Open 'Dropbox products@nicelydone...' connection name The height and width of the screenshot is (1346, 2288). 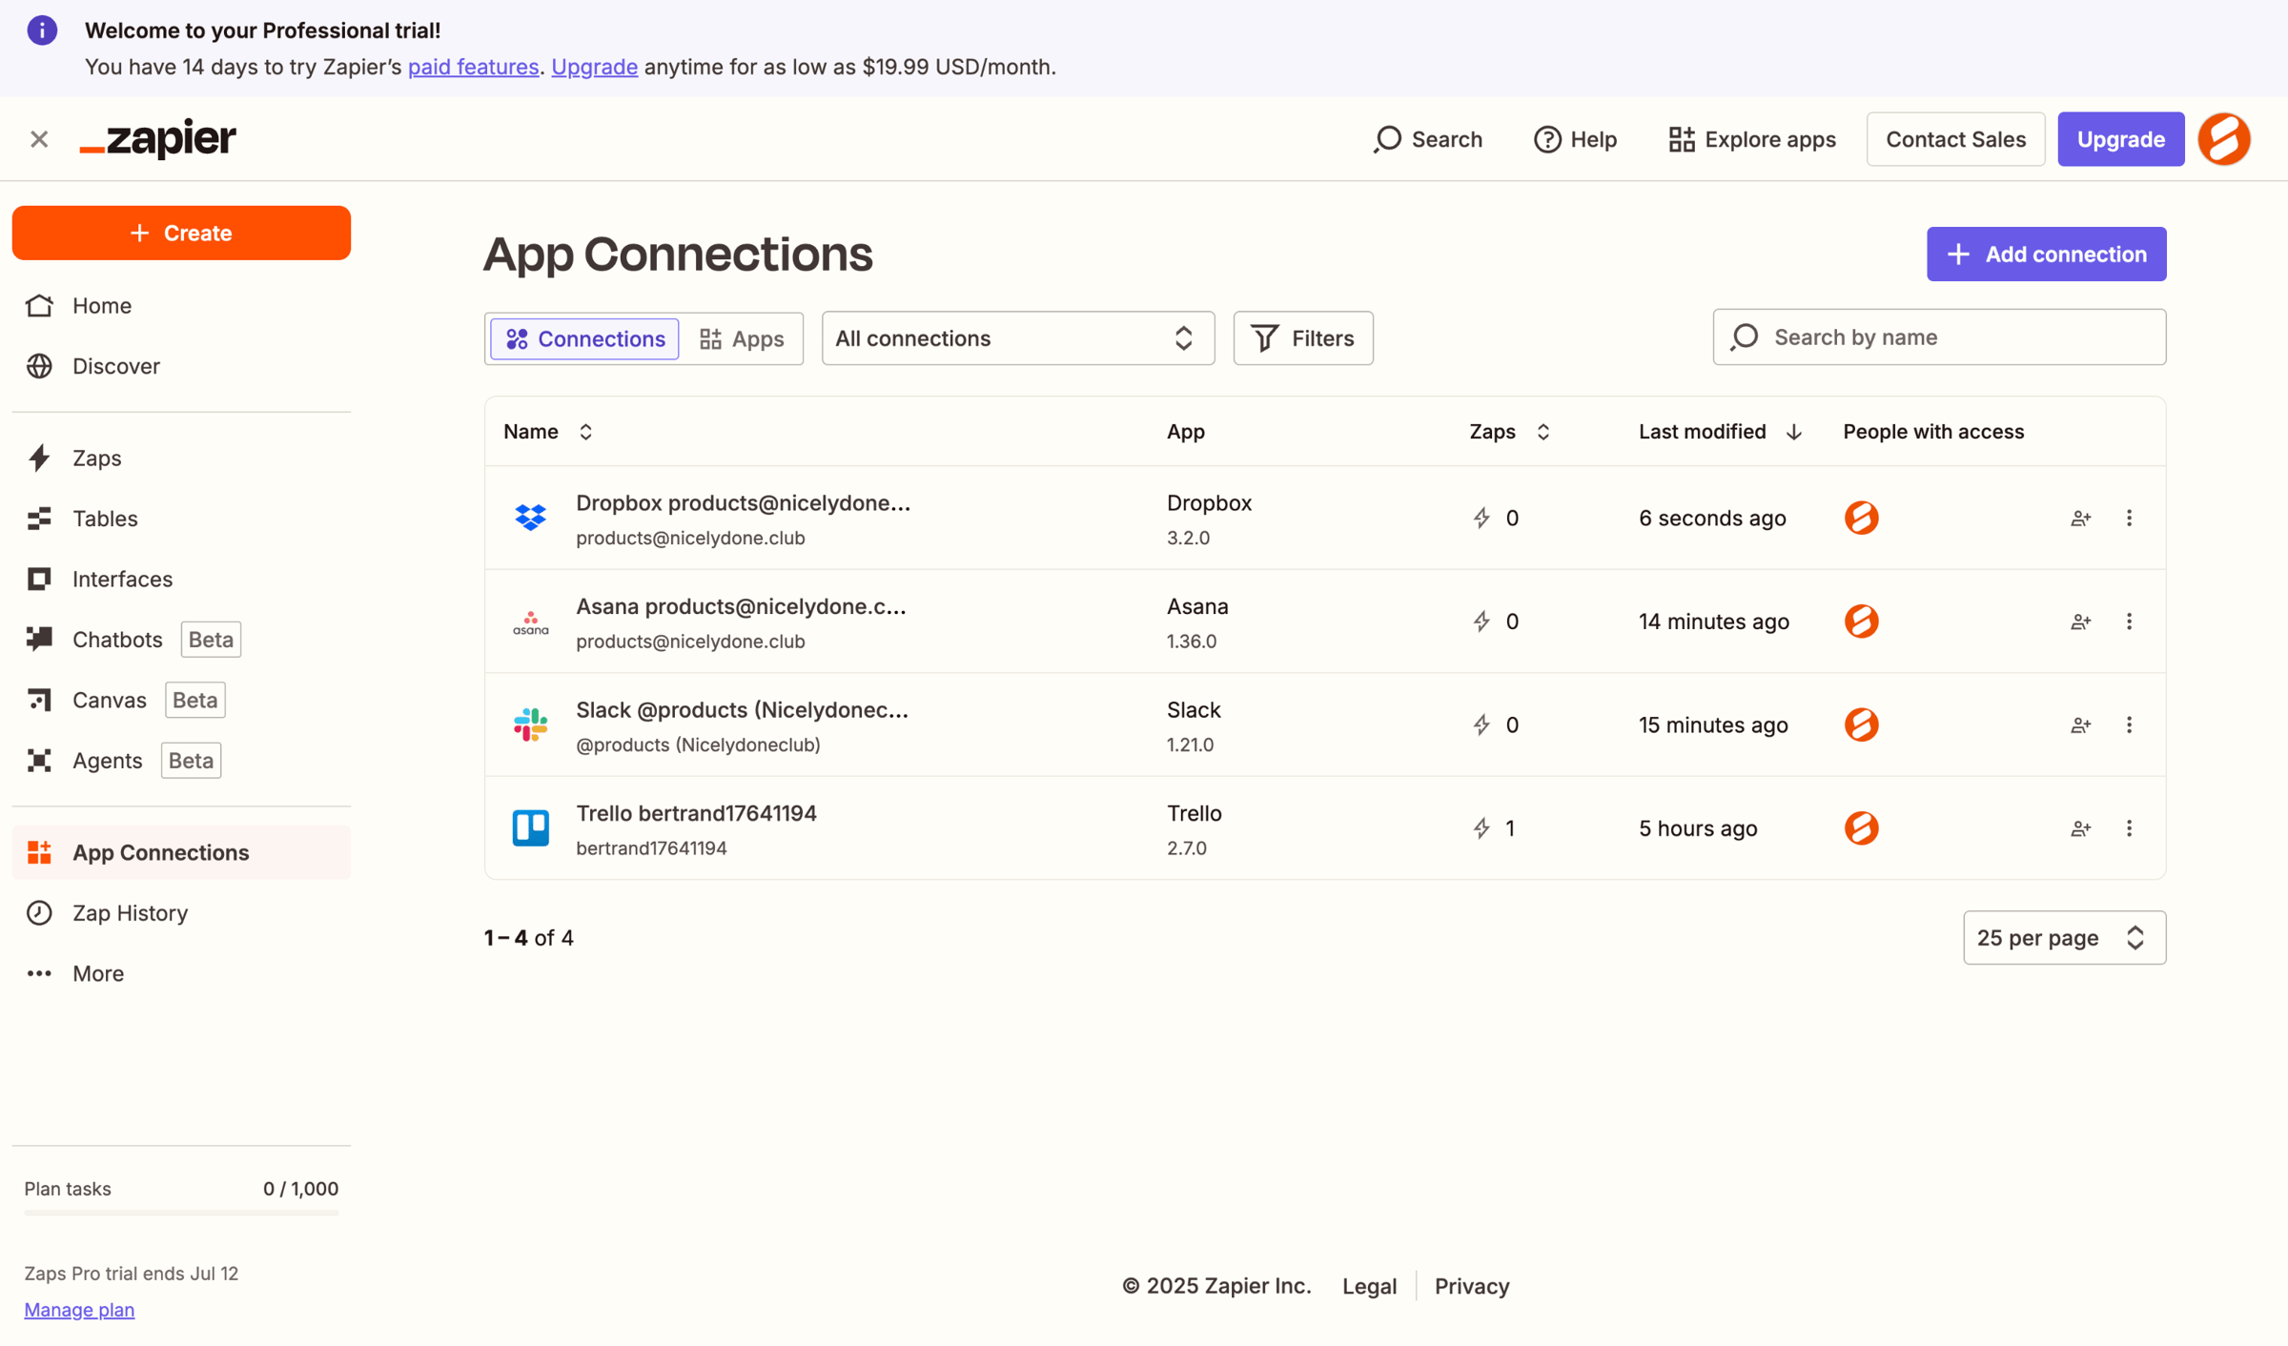tap(743, 502)
